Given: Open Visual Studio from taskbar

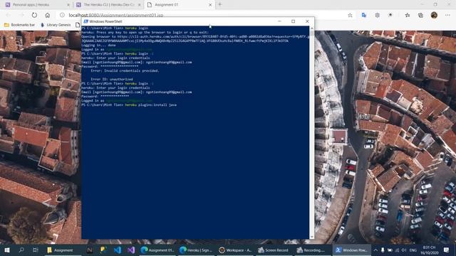Looking at the screenshot, I should [131, 250].
